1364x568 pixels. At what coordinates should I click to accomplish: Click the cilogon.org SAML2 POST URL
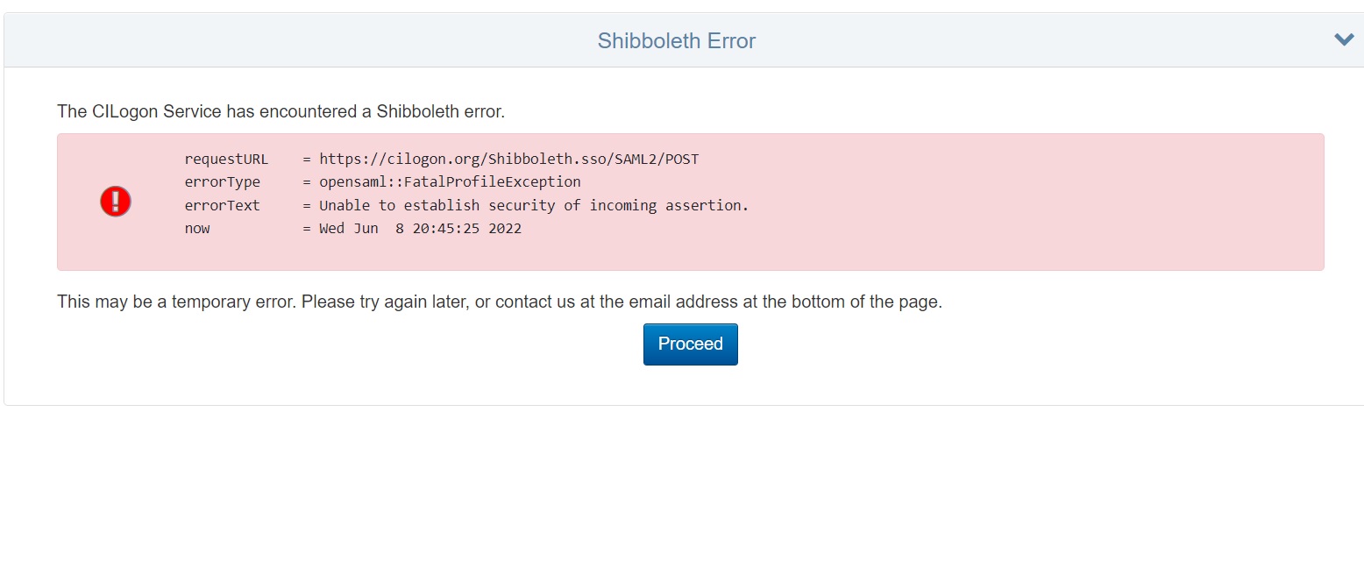(509, 160)
